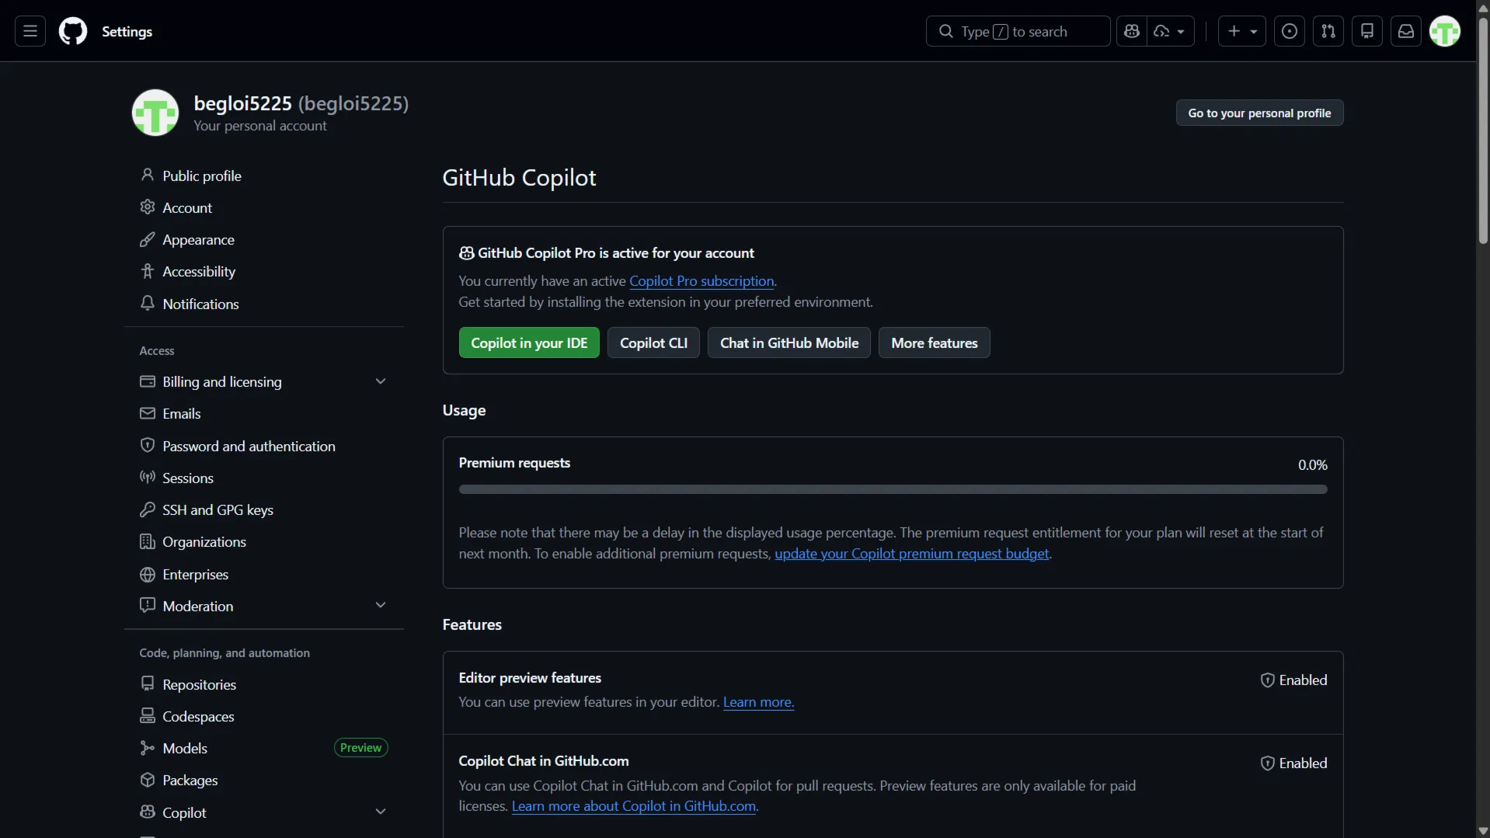Open pull requests icon in header

click(x=1328, y=31)
